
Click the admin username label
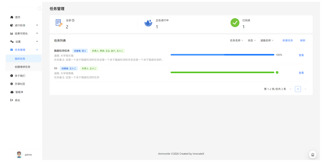pyautogui.click(x=28, y=155)
